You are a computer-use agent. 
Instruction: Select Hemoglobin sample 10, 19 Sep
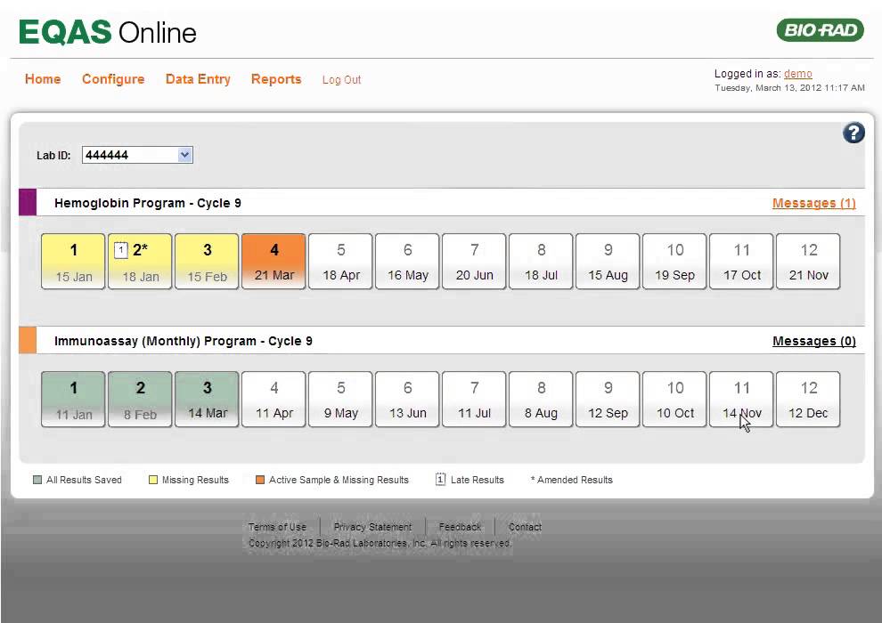pos(675,262)
